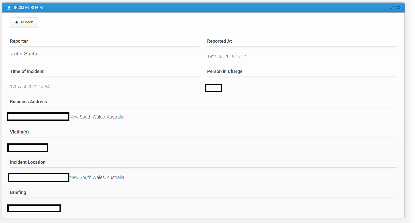Click the Go Back button

click(x=24, y=22)
